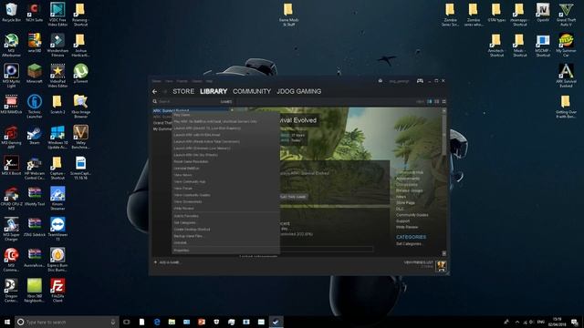Open the My Summer Car desktop shortcut

[x=566, y=46]
